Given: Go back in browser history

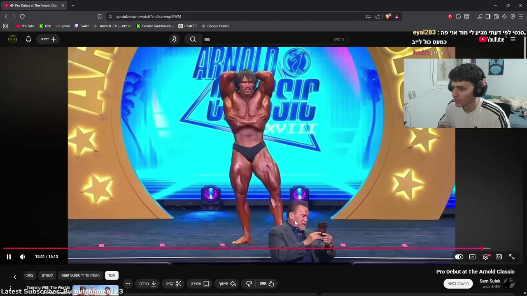Looking at the screenshot, I should click(6, 16).
